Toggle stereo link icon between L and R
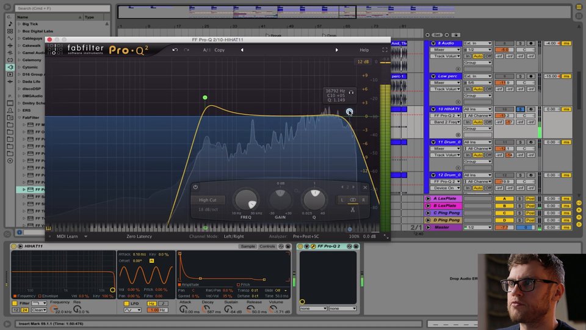The height and width of the screenshot is (330, 586). [x=352, y=200]
